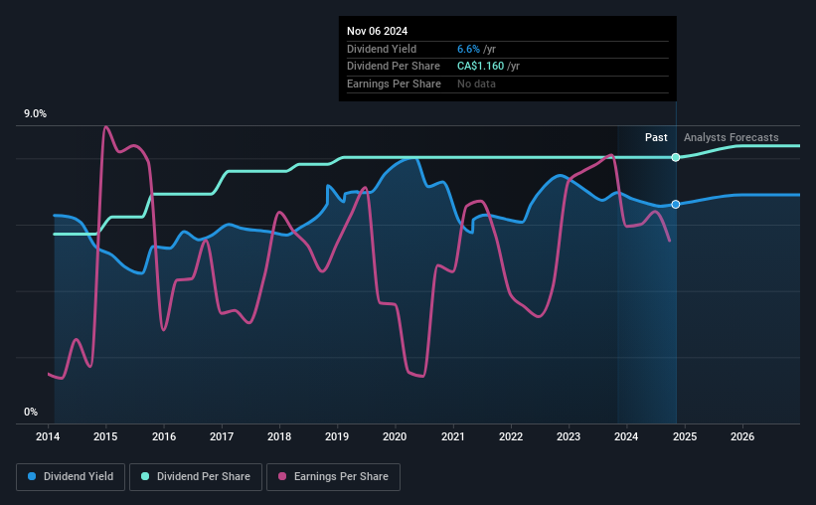This screenshot has width=816, height=505.
Task: Toggle the Dividend Yield legend button
Action: pyautogui.click(x=71, y=477)
